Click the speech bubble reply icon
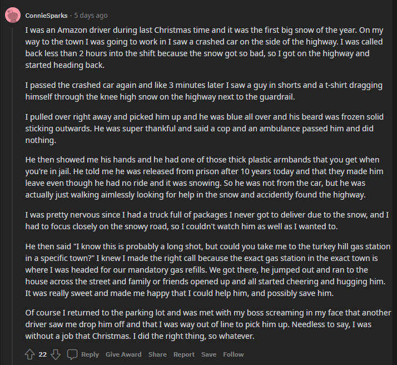Image resolution: width=397 pixels, height=365 pixels. click(x=72, y=354)
